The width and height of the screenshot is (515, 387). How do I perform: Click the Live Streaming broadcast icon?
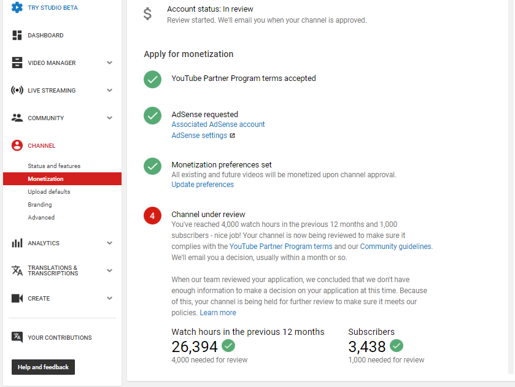point(17,90)
